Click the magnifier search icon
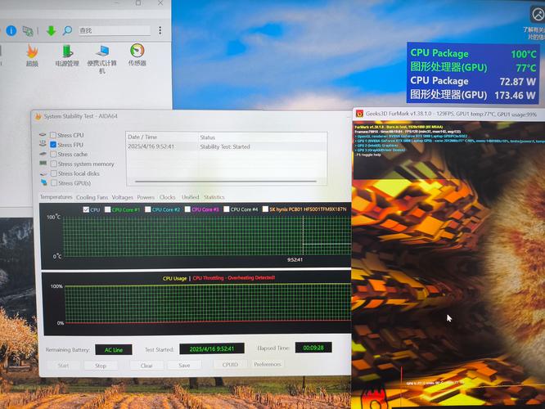The height and width of the screenshot is (409, 545). click(67, 30)
